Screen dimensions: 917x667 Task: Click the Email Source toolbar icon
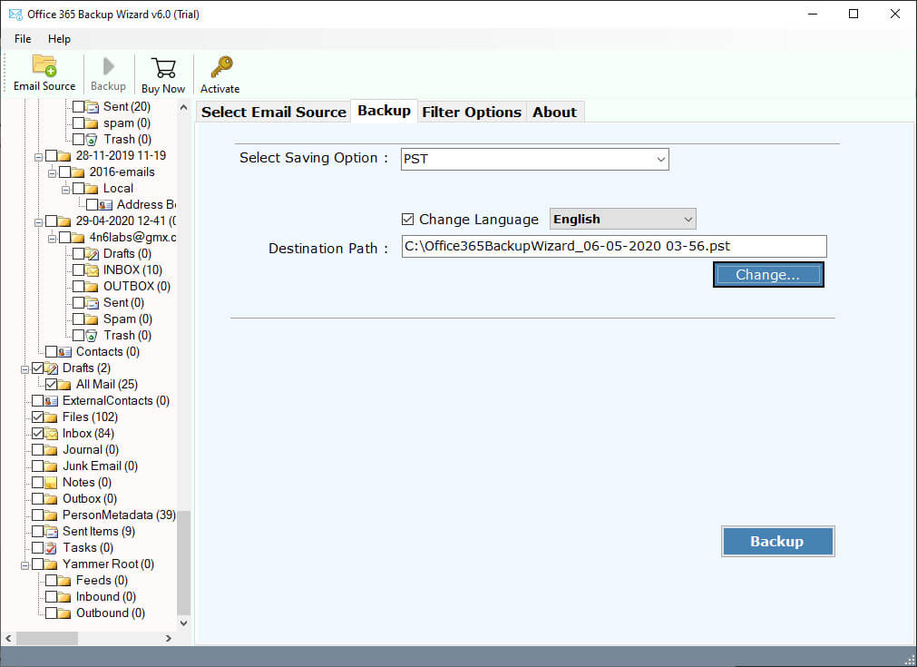[44, 65]
